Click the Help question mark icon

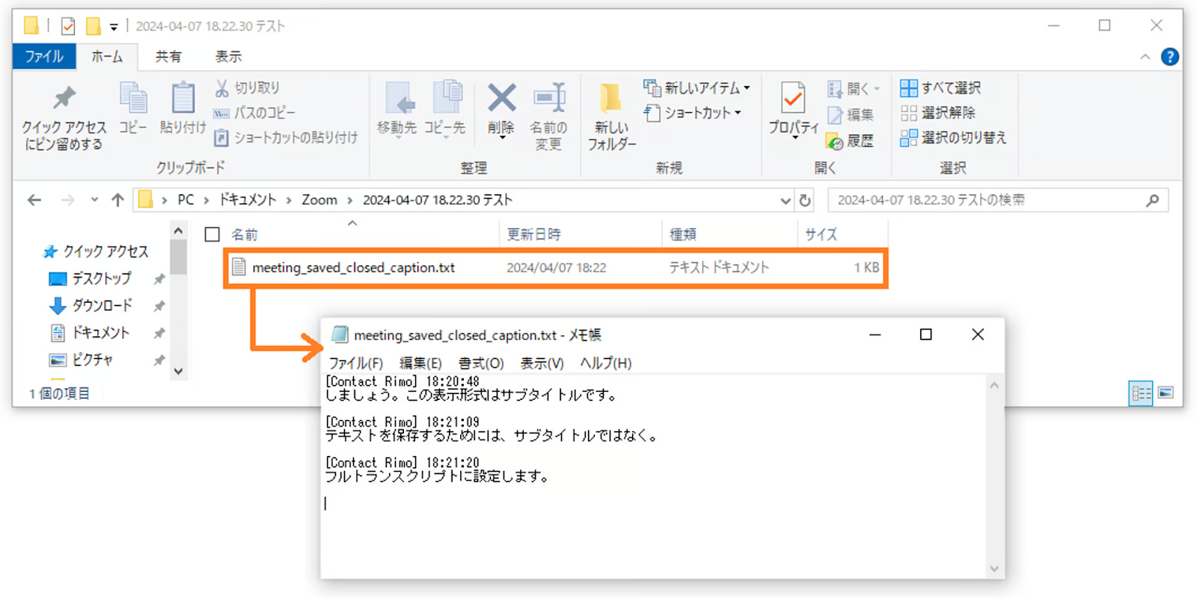tap(1169, 57)
